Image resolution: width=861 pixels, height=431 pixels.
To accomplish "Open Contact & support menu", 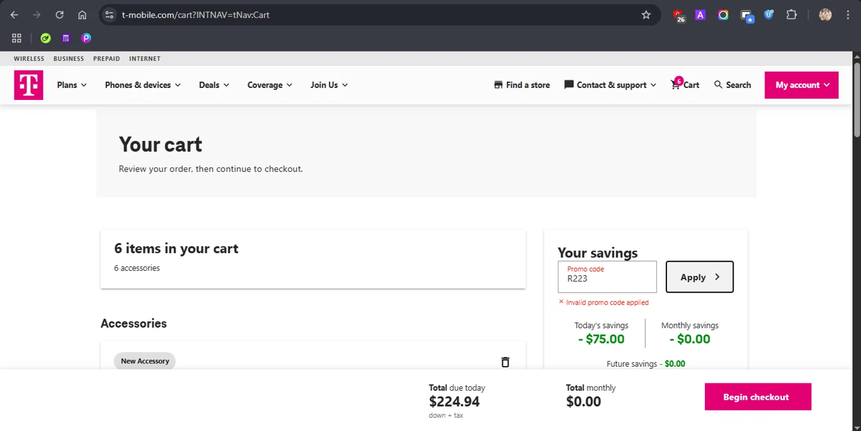I will pyautogui.click(x=610, y=85).
